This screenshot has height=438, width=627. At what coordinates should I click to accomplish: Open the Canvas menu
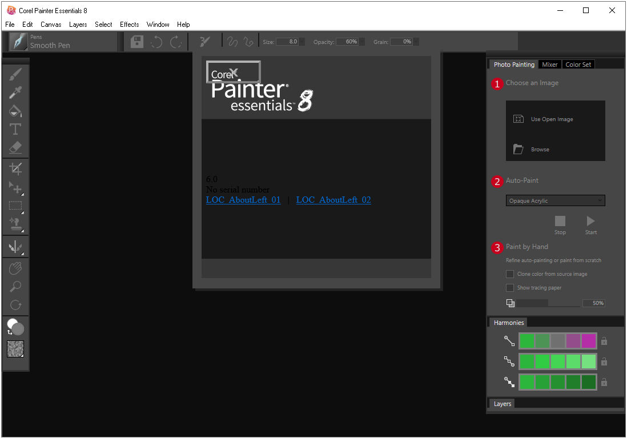coord(51,25)
